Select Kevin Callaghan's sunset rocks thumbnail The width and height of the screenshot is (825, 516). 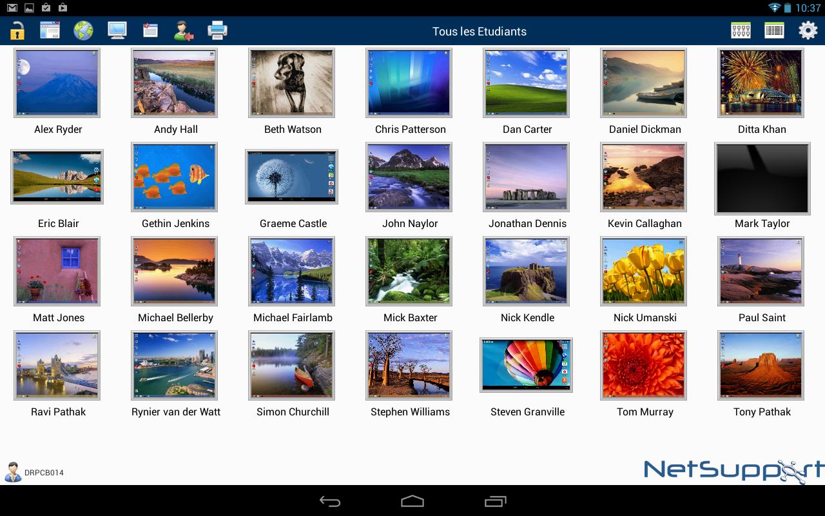click(x=643, y=177)
